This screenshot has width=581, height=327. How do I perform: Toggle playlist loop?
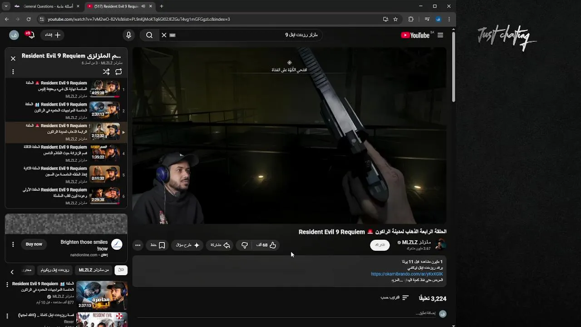(118, 72)
